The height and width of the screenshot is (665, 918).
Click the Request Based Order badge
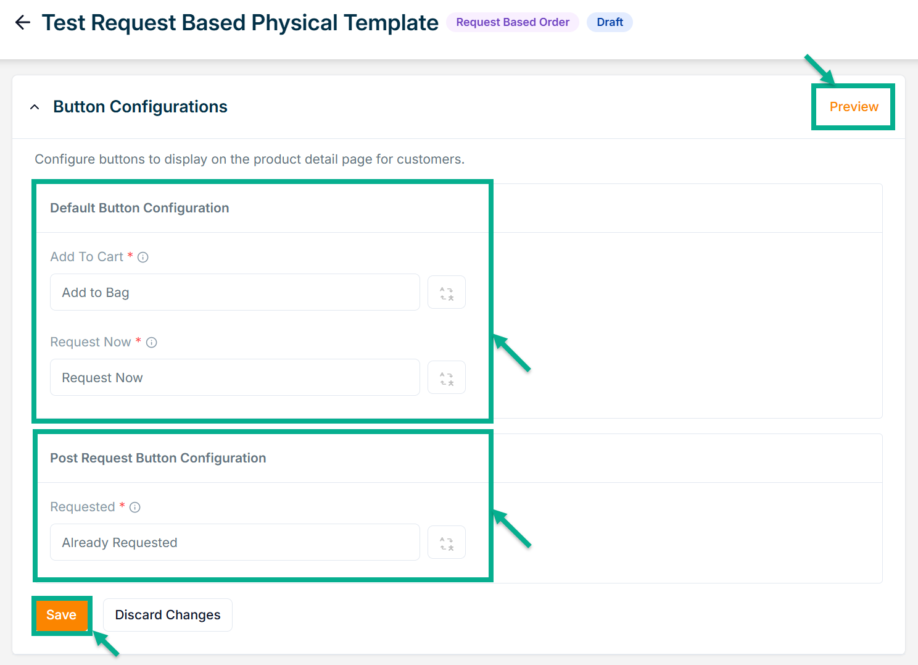click(512, 22)
